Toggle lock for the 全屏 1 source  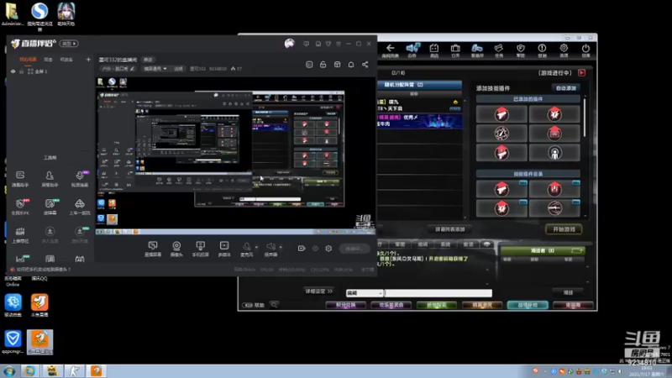(x=22, y=71)
